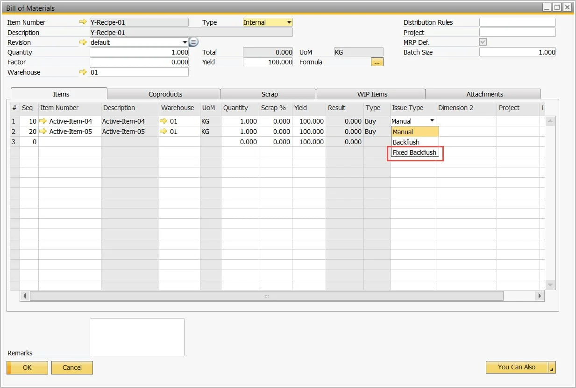Select Manual from the Issue Type list
Viewport: 576px width, 388px height.
[415, 132]
